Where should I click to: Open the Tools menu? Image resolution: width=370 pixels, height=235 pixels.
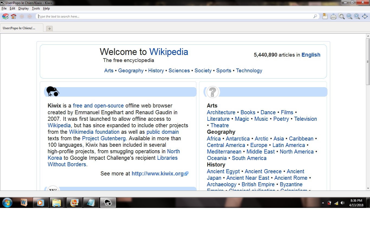[36, 8]
